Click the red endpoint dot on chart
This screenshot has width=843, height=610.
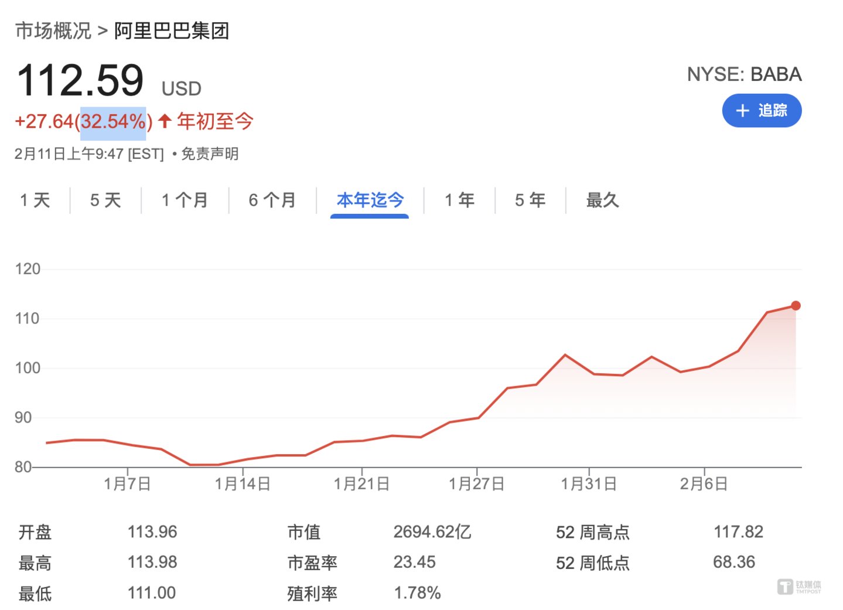(796, 305)
